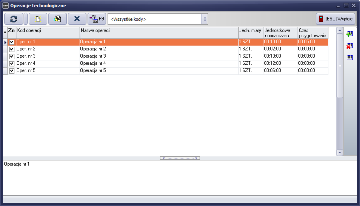Image resolution: width=360 pixels, height=206 pixels.
Task: Click the F9 structure toolbar icon
Action: pos(96,19)
